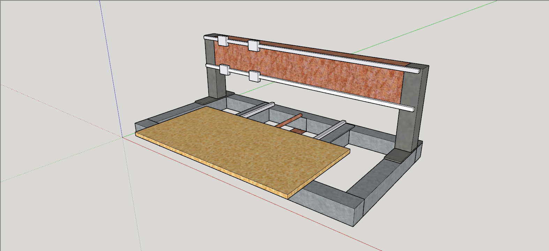Click the leftmost white block on upper rail
Viewport: 549px width, 251px height.
click(223, 40)
